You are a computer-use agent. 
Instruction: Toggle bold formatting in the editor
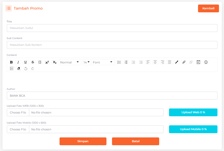(11, 62)
